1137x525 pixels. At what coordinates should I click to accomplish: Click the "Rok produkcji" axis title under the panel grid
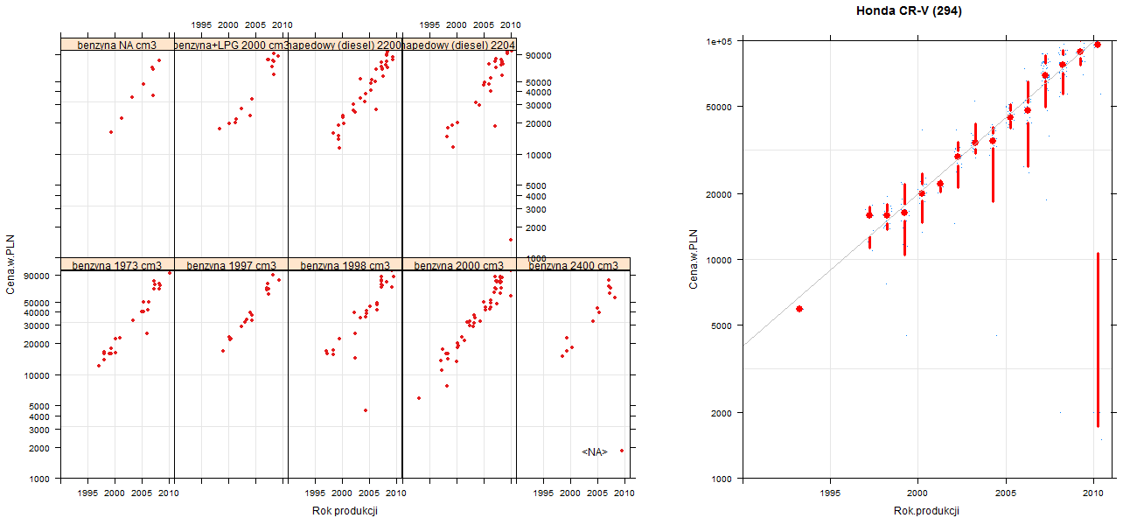click(x=345, y=511)
